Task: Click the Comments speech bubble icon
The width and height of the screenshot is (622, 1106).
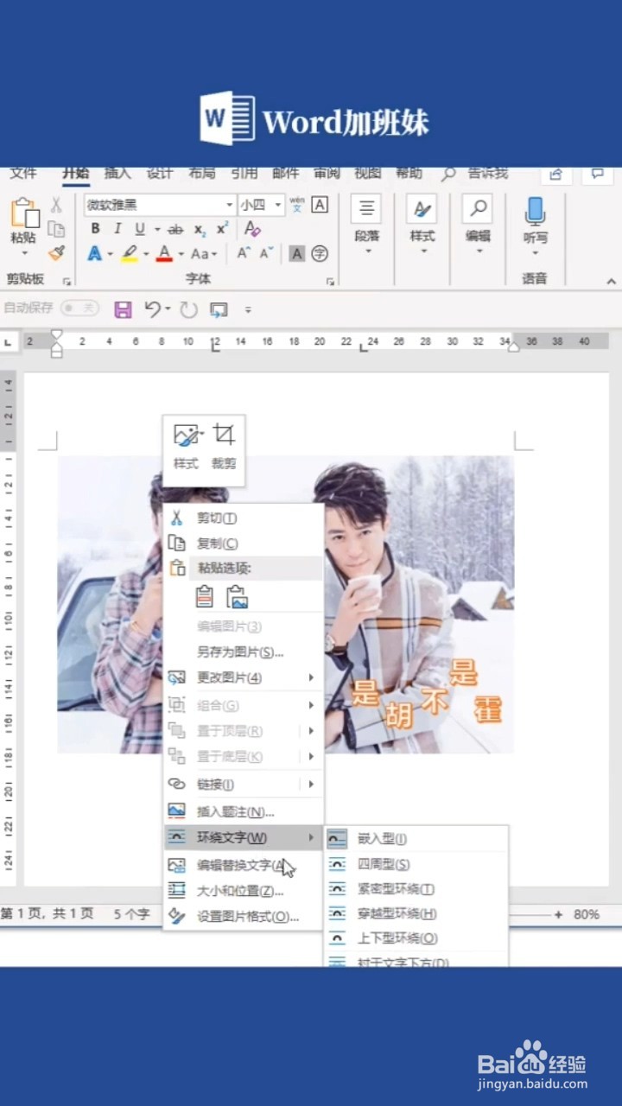Action: point(597,174)
